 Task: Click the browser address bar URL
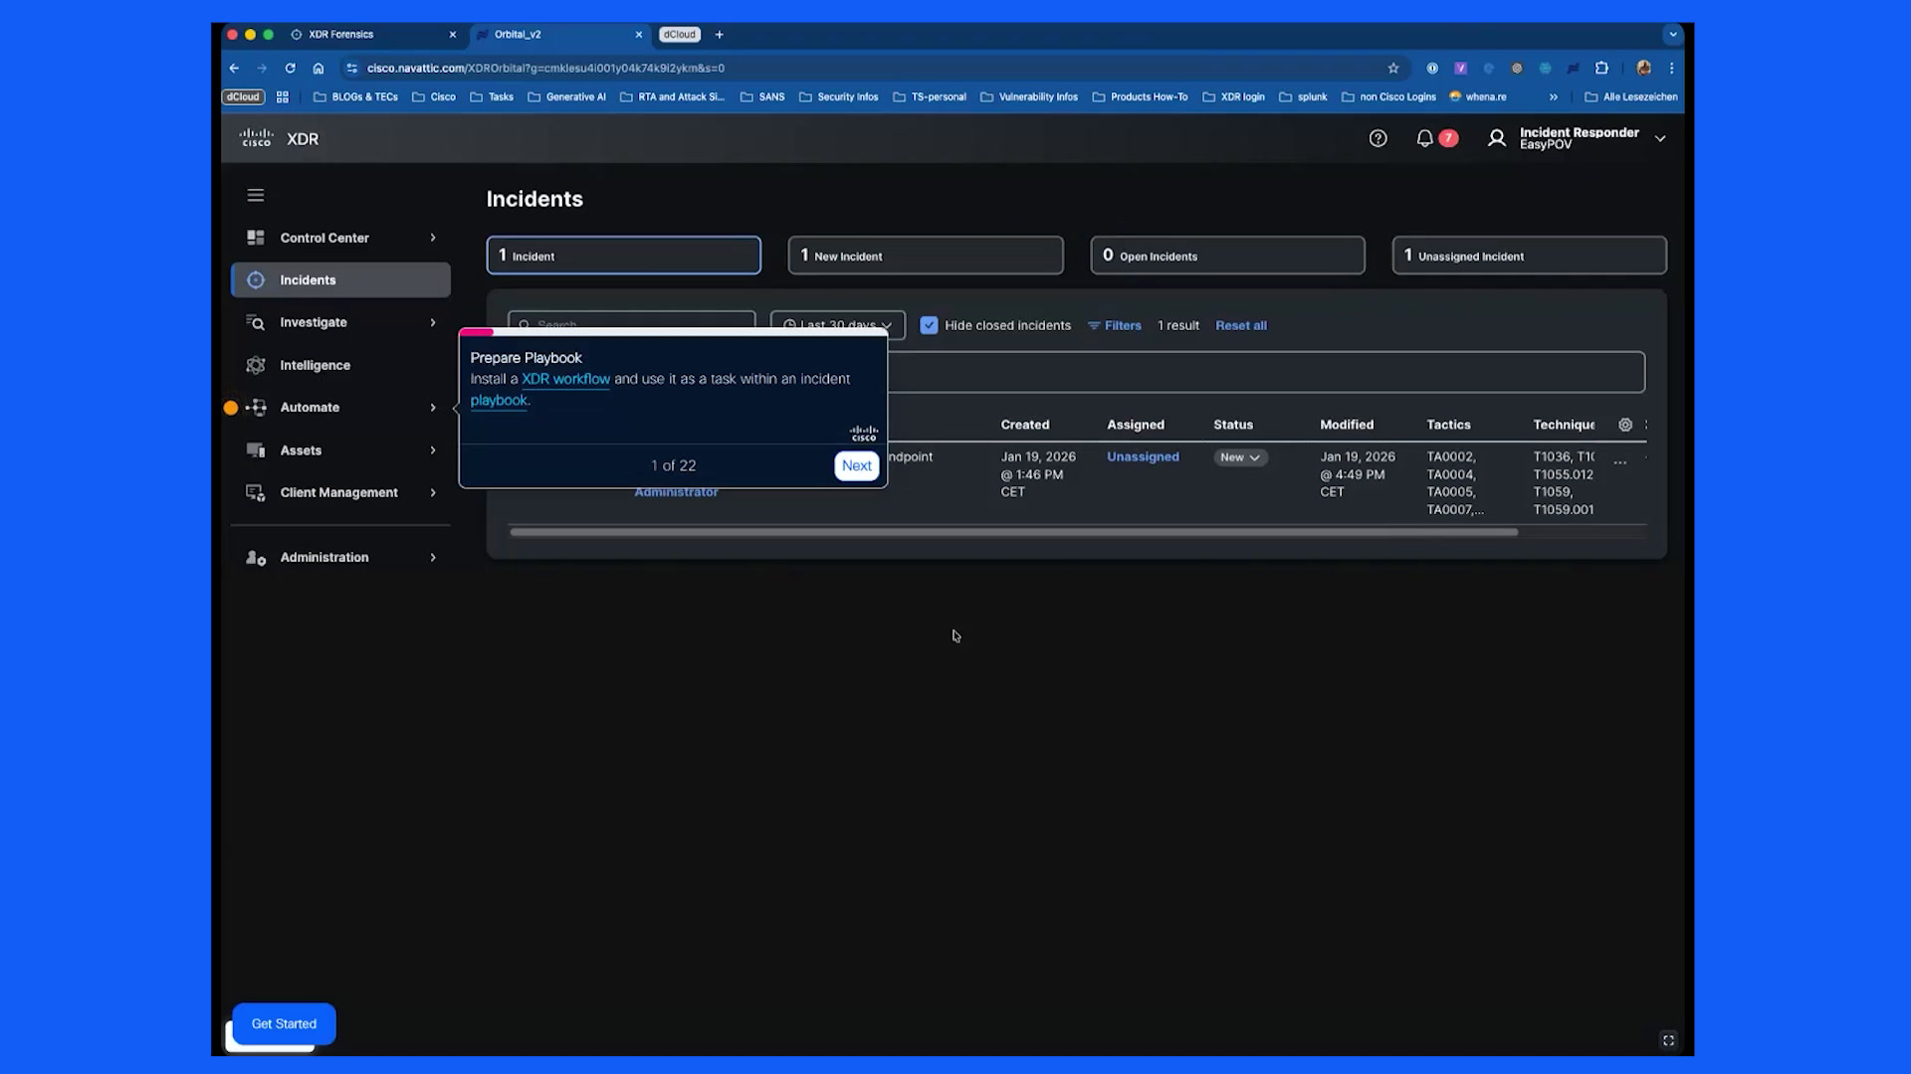pos(545,69)
